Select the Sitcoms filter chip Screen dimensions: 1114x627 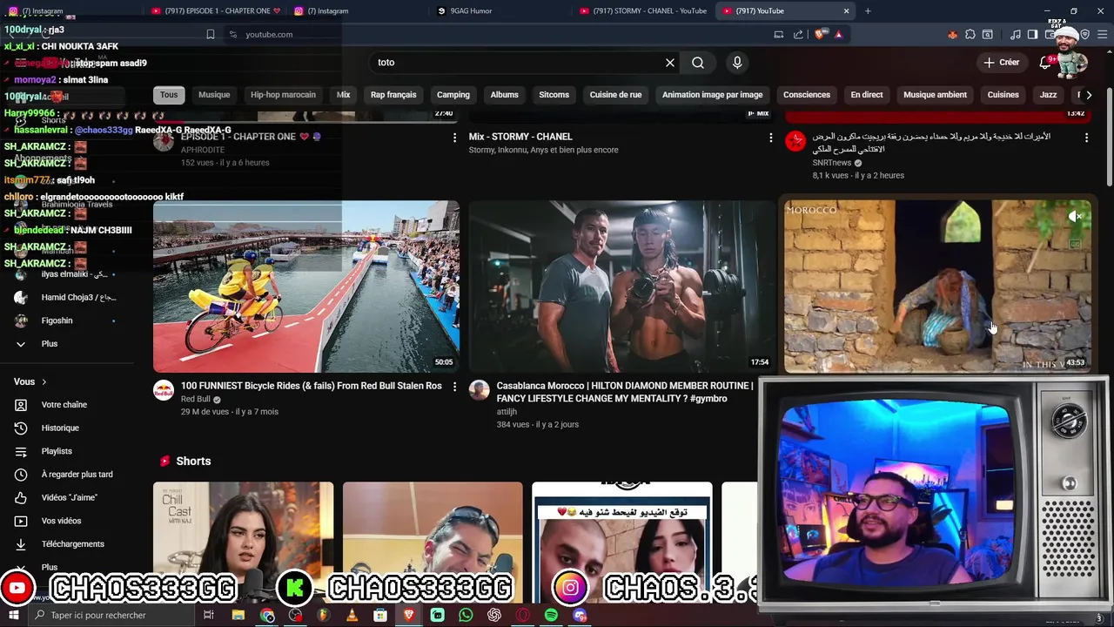pyautogui.click(x=554, y=95)
